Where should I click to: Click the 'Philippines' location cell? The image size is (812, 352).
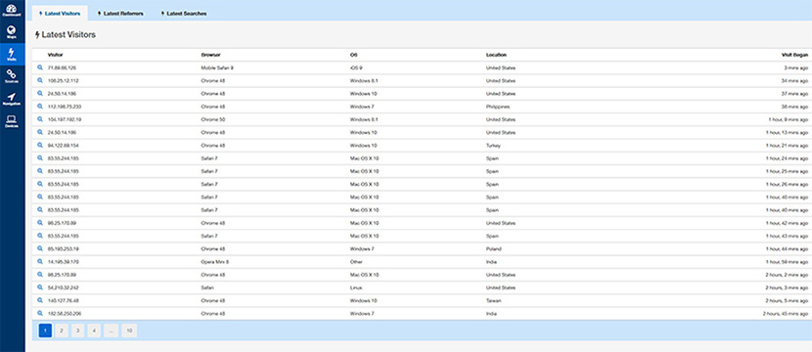click(498, 107)
